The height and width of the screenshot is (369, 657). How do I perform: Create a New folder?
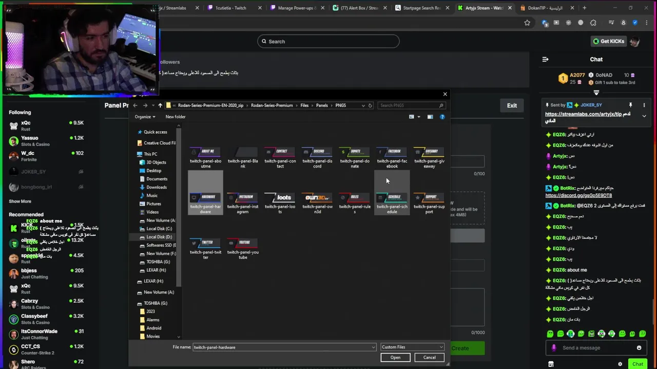tap(176, 117)
